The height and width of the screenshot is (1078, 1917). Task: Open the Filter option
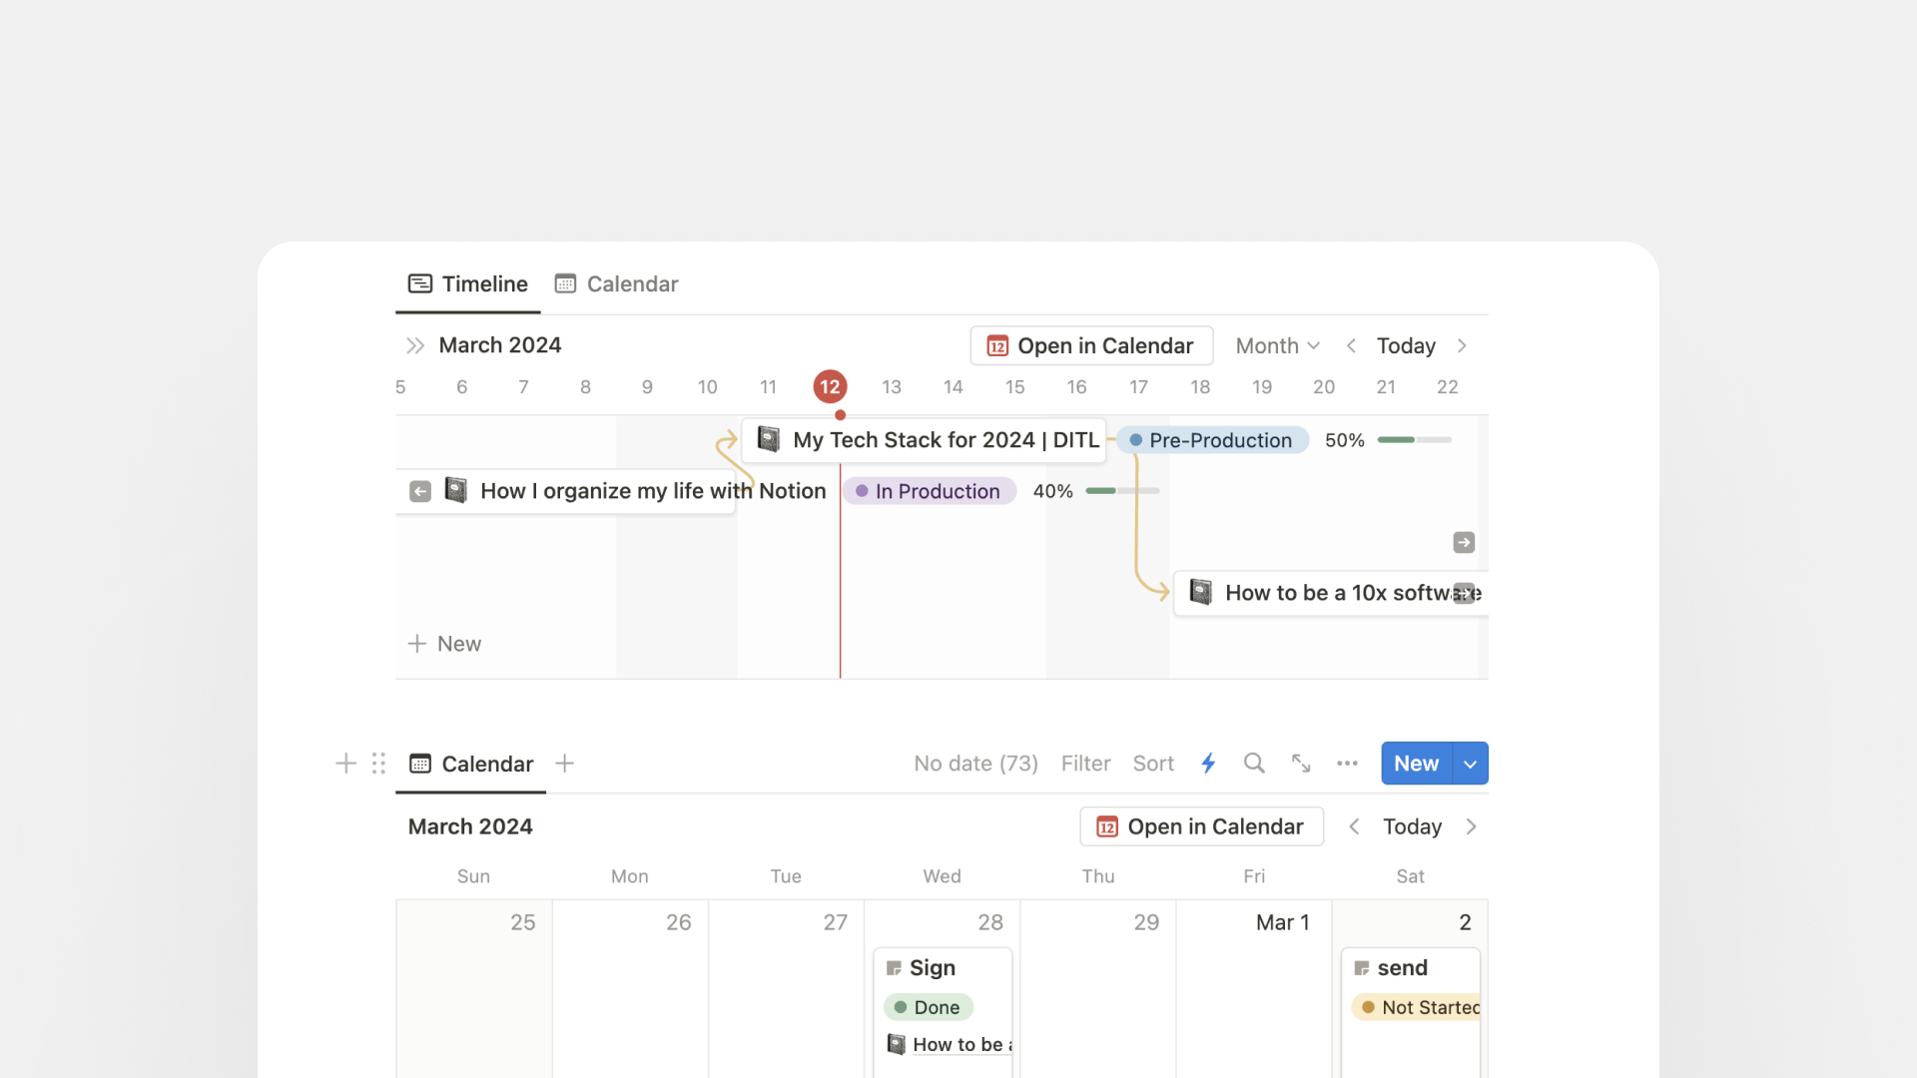(1085, 764)
